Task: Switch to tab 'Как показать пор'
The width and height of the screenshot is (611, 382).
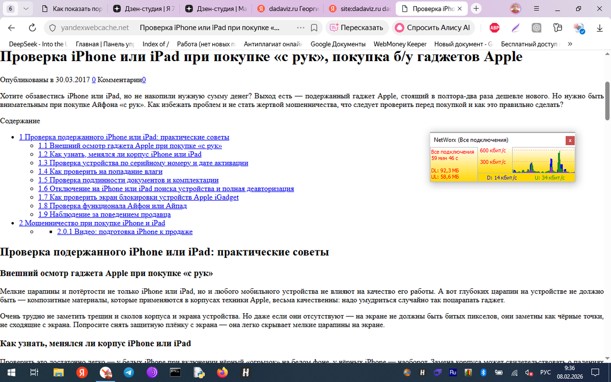Action: 72,9
